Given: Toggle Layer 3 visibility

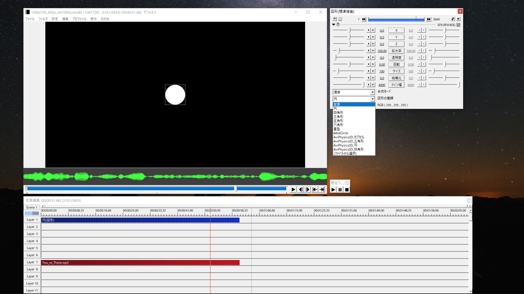Looking at the screenshot, I should [32, 234].
